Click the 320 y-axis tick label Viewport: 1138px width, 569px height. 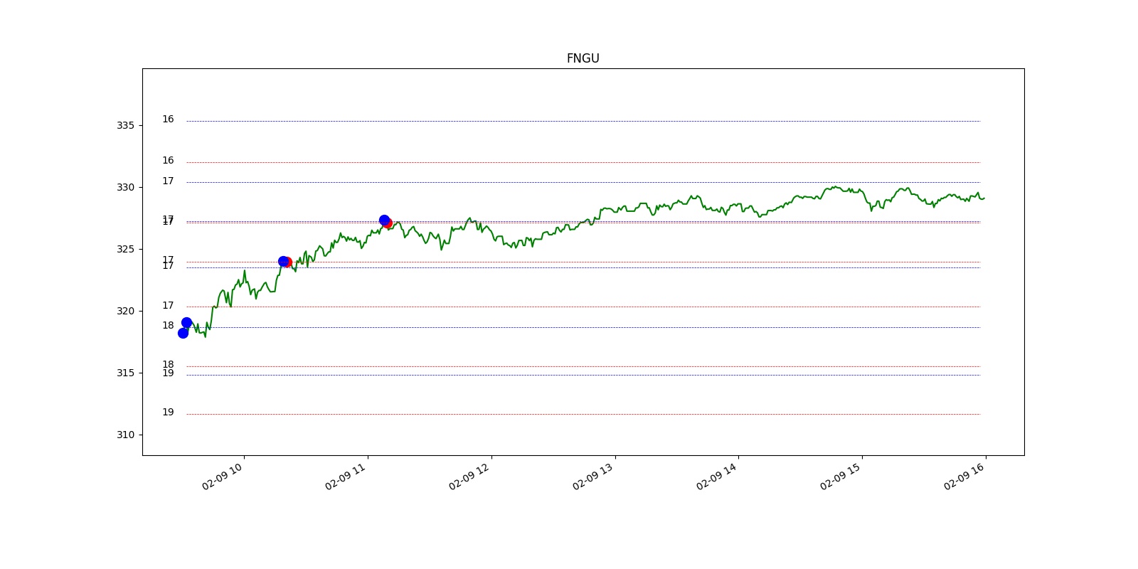point(125,311)
